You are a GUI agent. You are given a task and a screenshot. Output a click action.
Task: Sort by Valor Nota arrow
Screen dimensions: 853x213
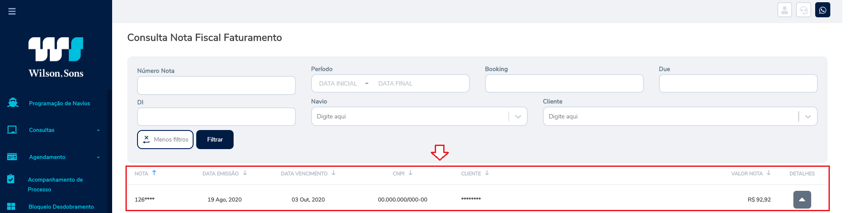pos(768,173)
